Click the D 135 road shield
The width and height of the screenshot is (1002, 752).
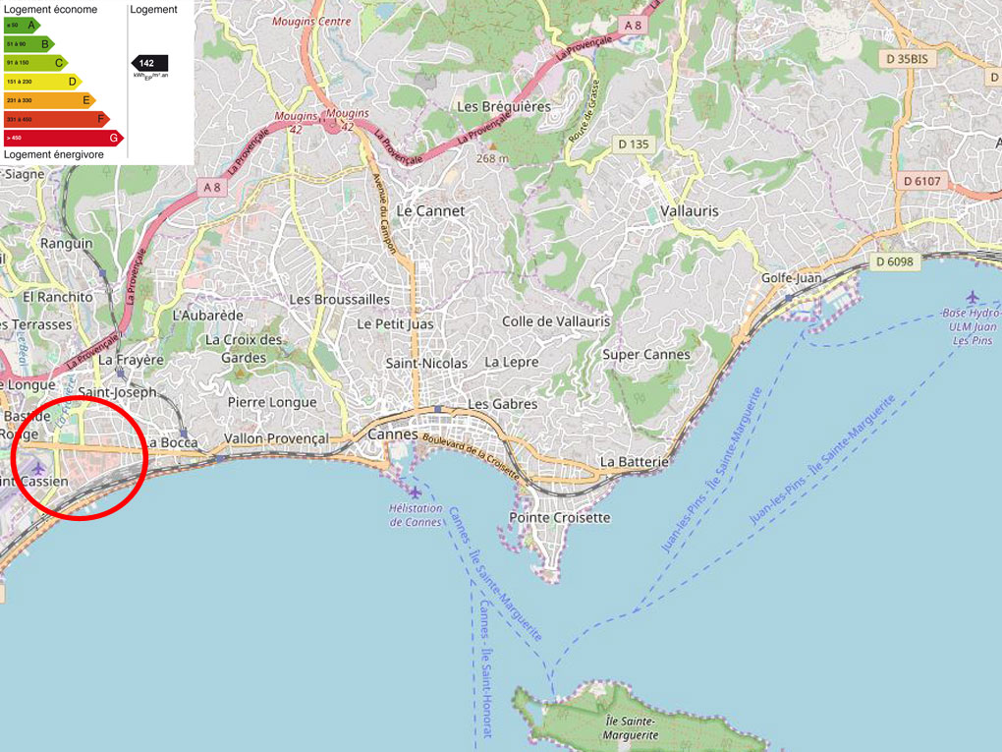click(634, 144)
